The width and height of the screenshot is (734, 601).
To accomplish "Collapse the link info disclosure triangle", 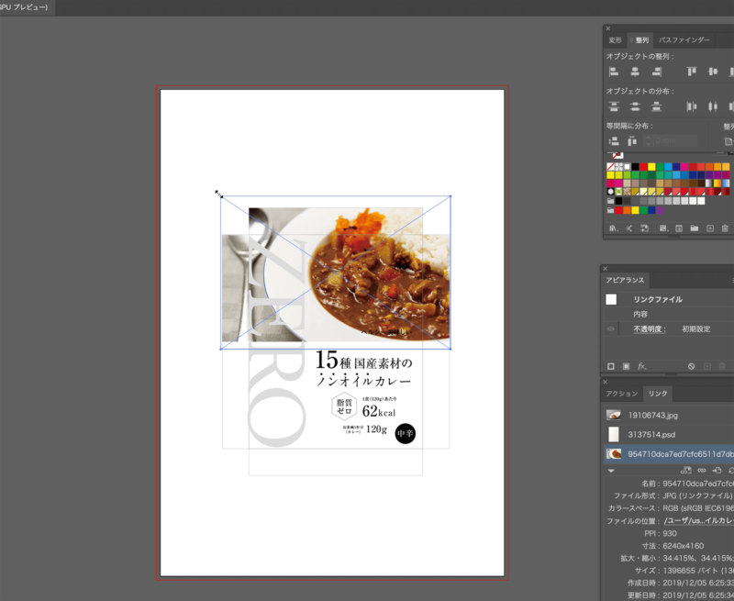I will (x=612, y=470).
